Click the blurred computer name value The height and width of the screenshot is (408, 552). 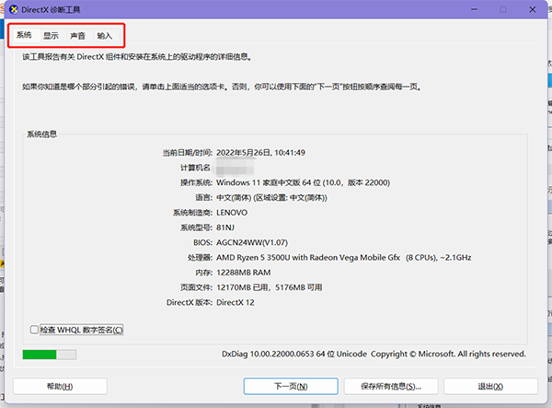235,168
